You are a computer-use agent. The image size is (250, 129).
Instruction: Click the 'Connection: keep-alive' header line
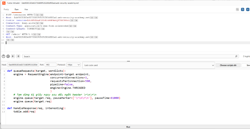pos(20,23)
